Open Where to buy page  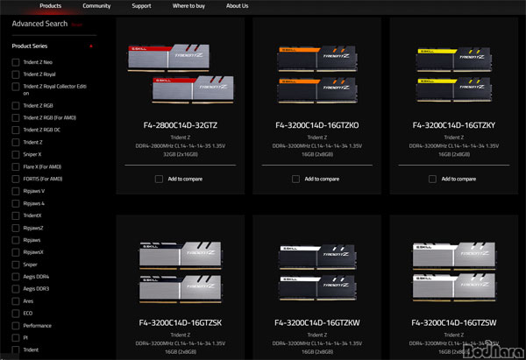tap(188, 6)
